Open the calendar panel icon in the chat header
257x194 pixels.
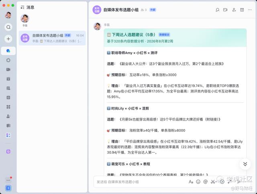[242, 10]
